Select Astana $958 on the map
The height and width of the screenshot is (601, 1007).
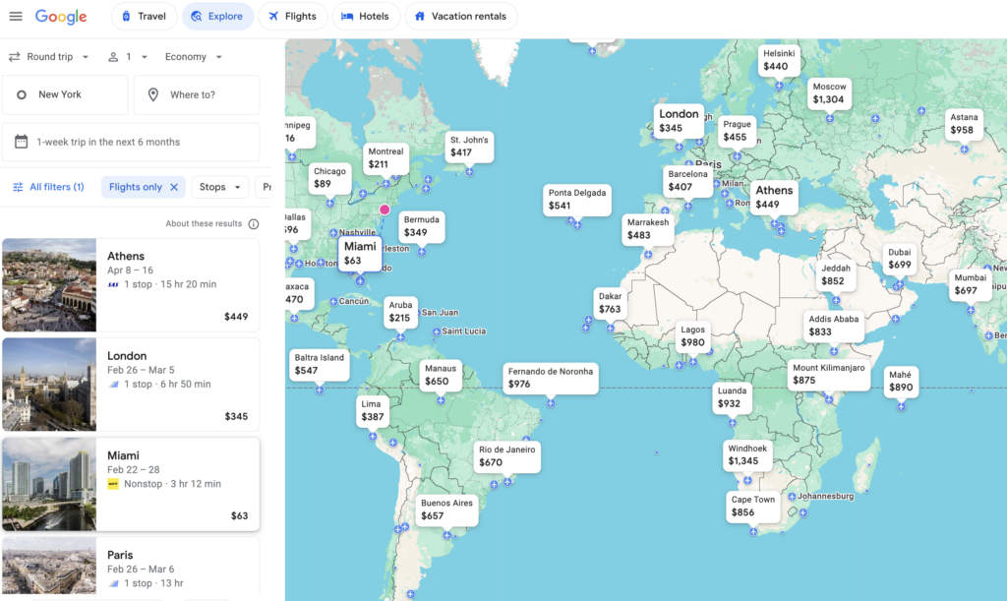pos(964,124)
